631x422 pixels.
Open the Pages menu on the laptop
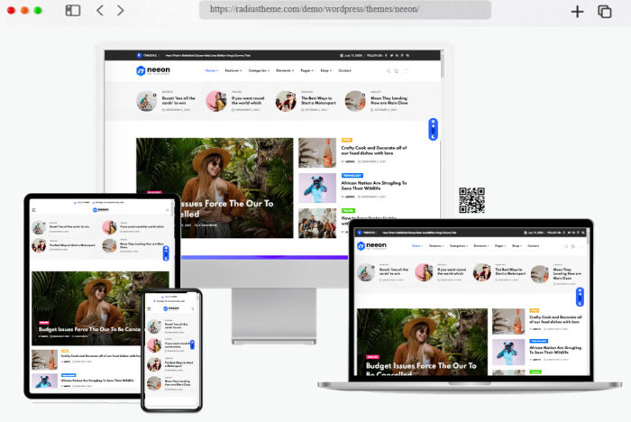[x=499, y=245]
